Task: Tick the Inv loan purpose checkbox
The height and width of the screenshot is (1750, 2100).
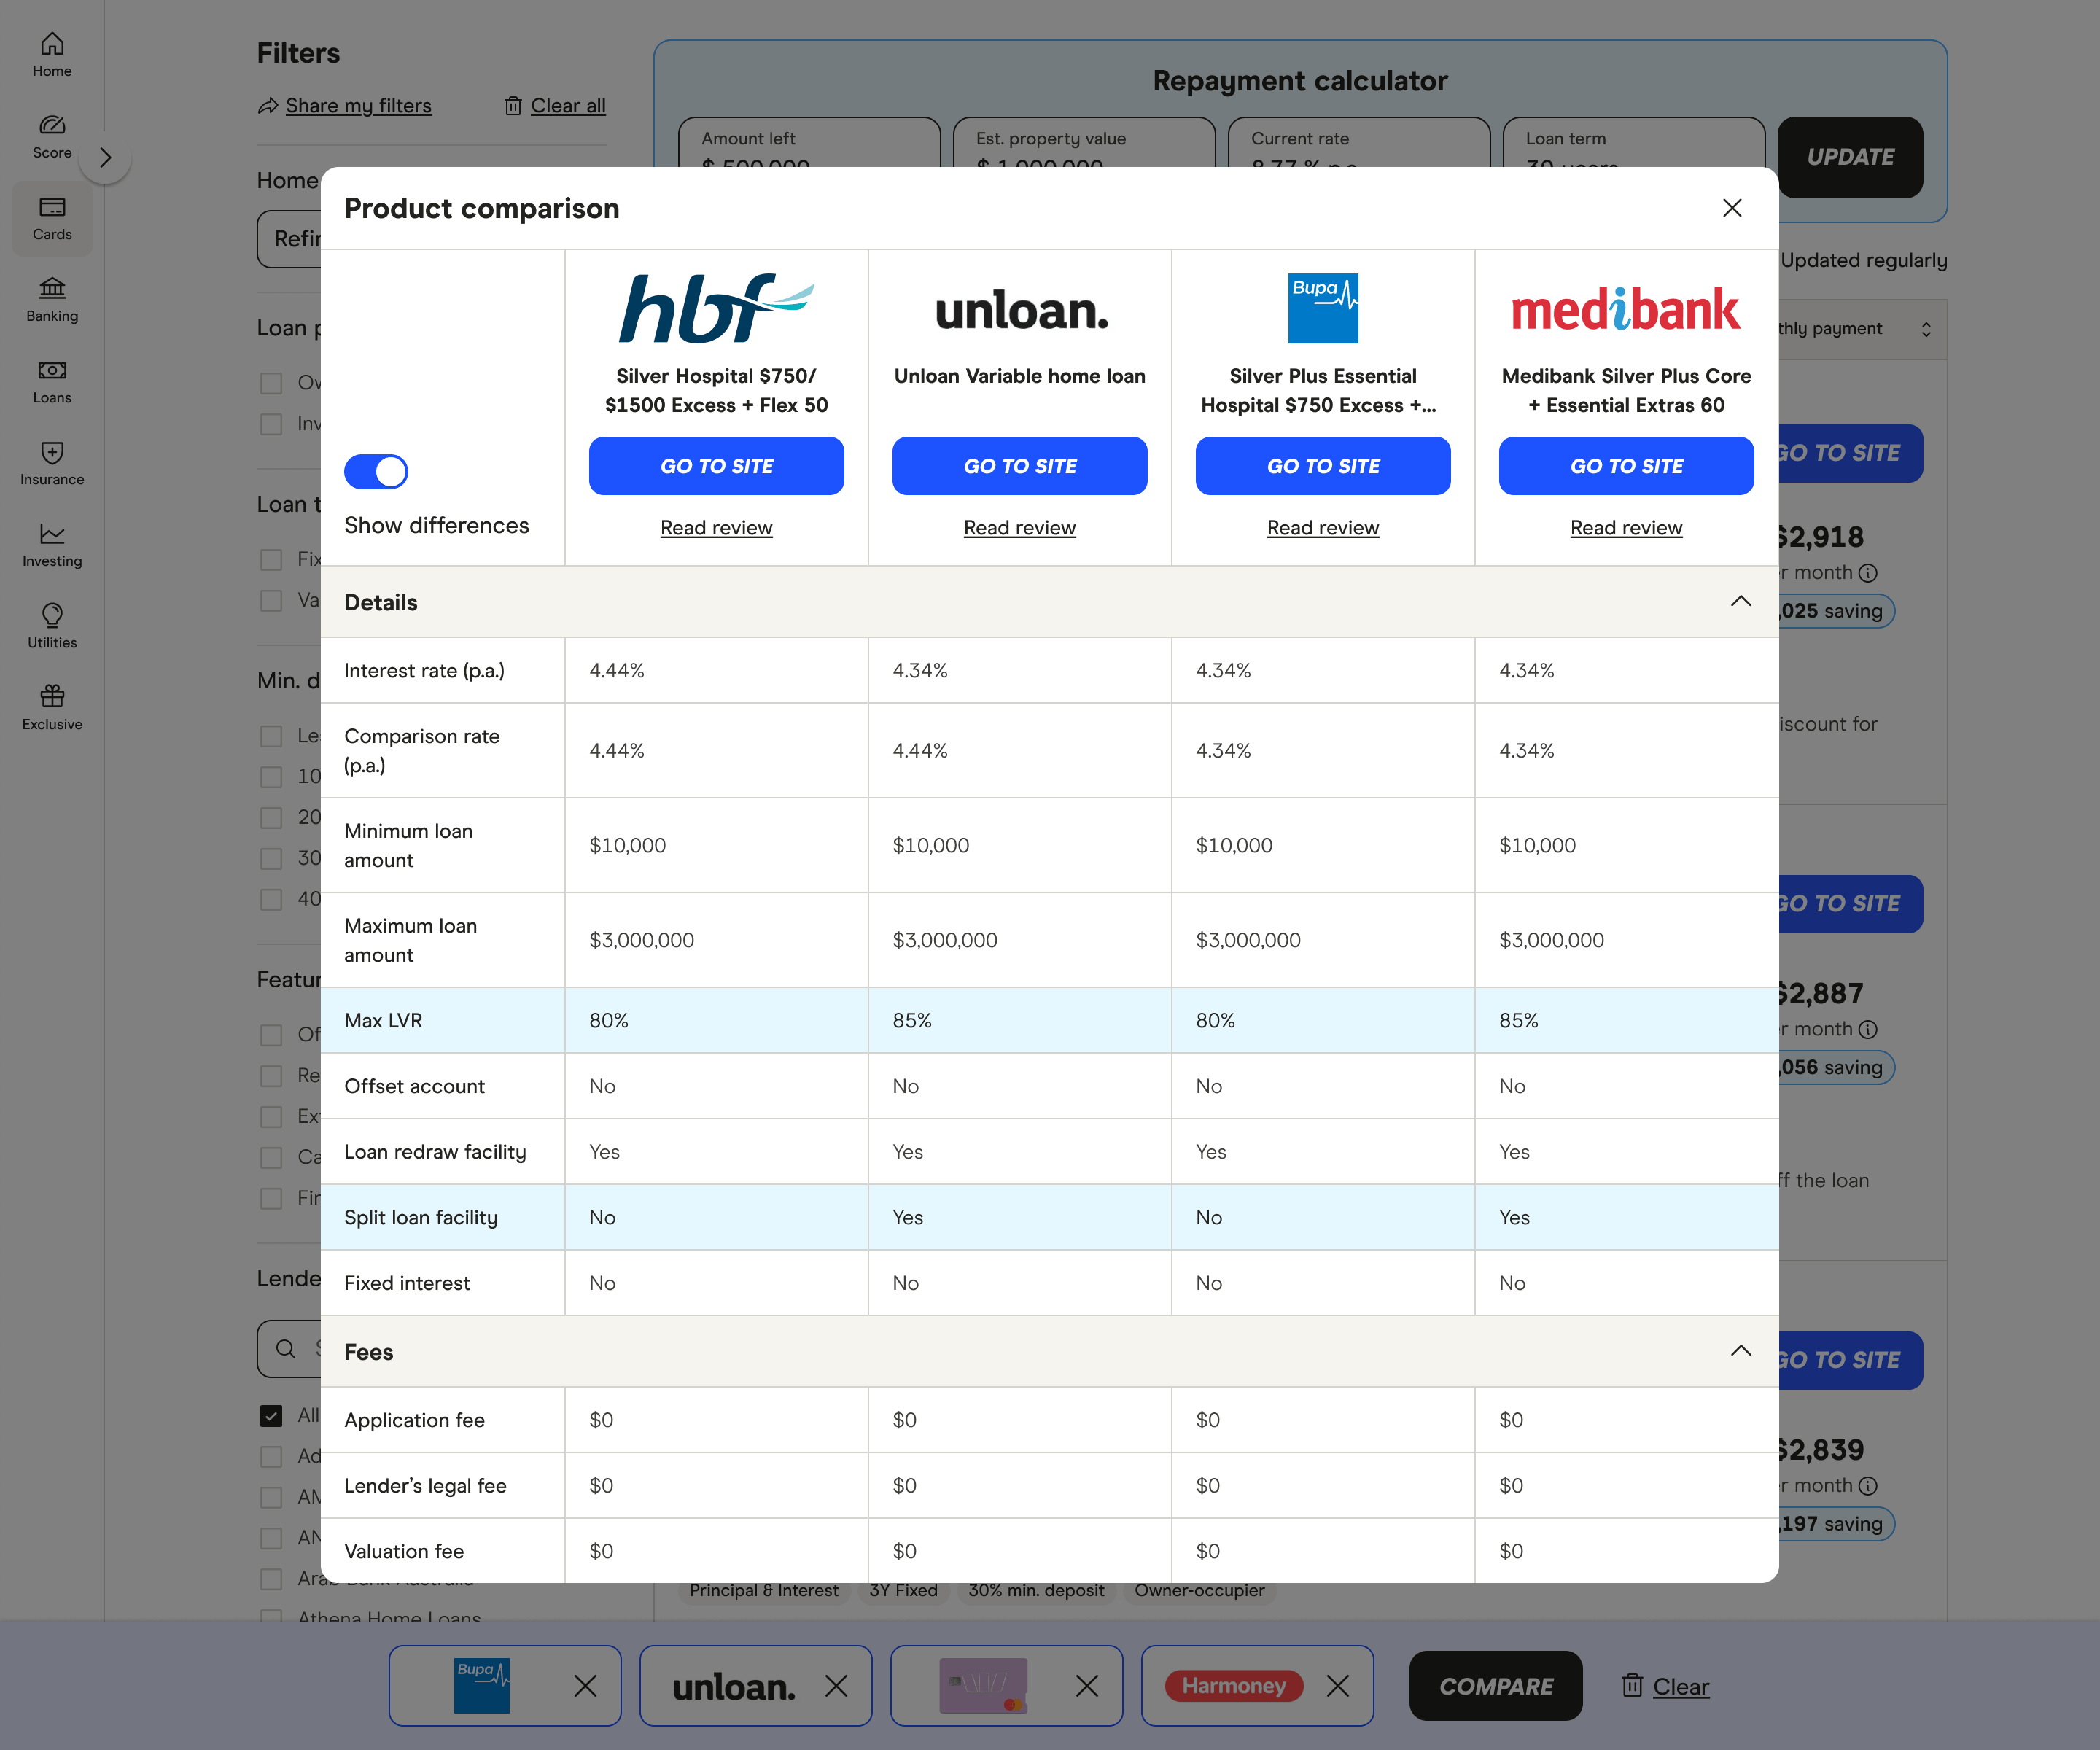Action: [x=271, y=424]
